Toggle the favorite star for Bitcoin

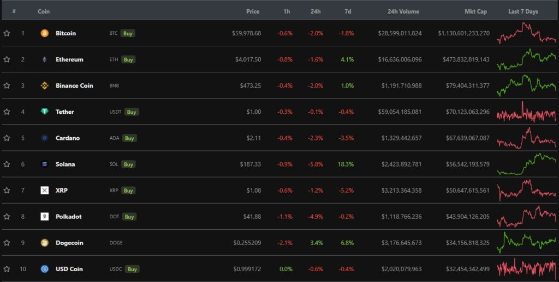(x=7, y=33)
